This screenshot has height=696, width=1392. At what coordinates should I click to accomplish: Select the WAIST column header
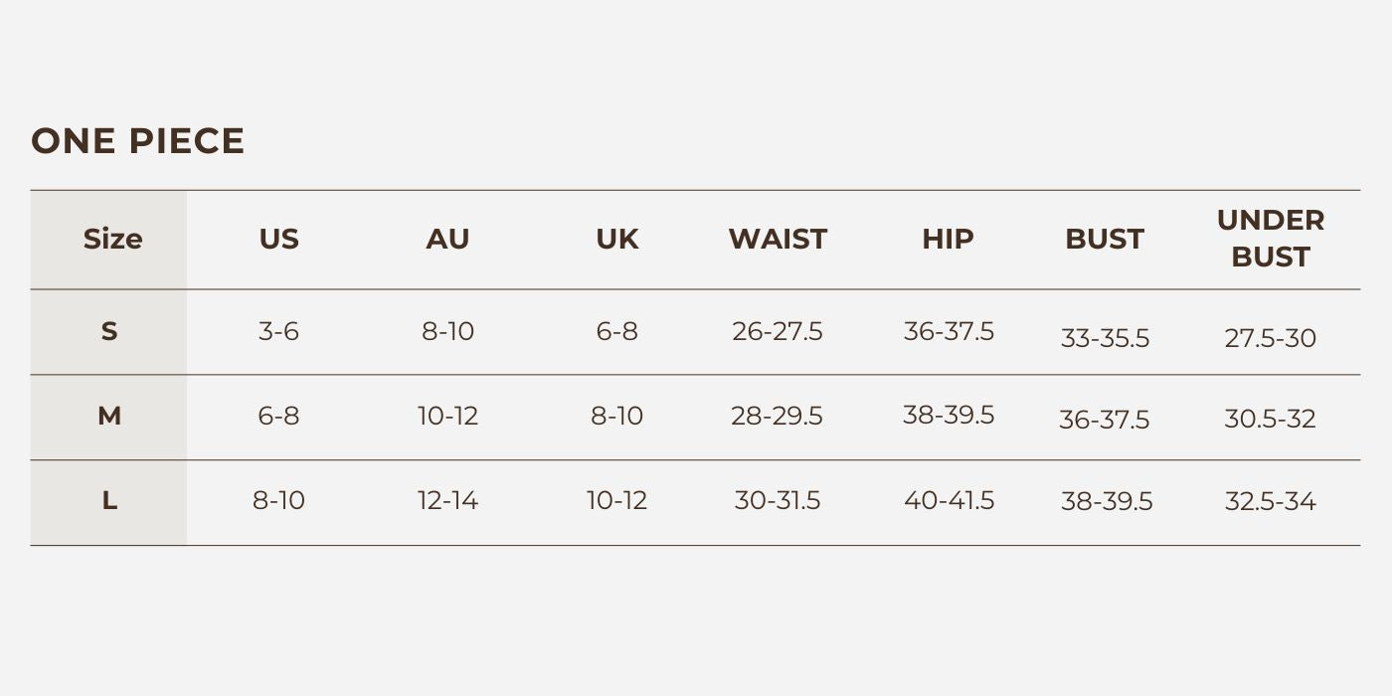point(778,240)
